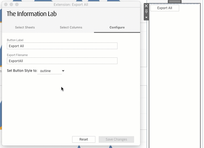Grab the extension object's top handle
Image resolution: width=204 pixels, height=148 pixels.
pyautogui.click(x=175, y=2)
